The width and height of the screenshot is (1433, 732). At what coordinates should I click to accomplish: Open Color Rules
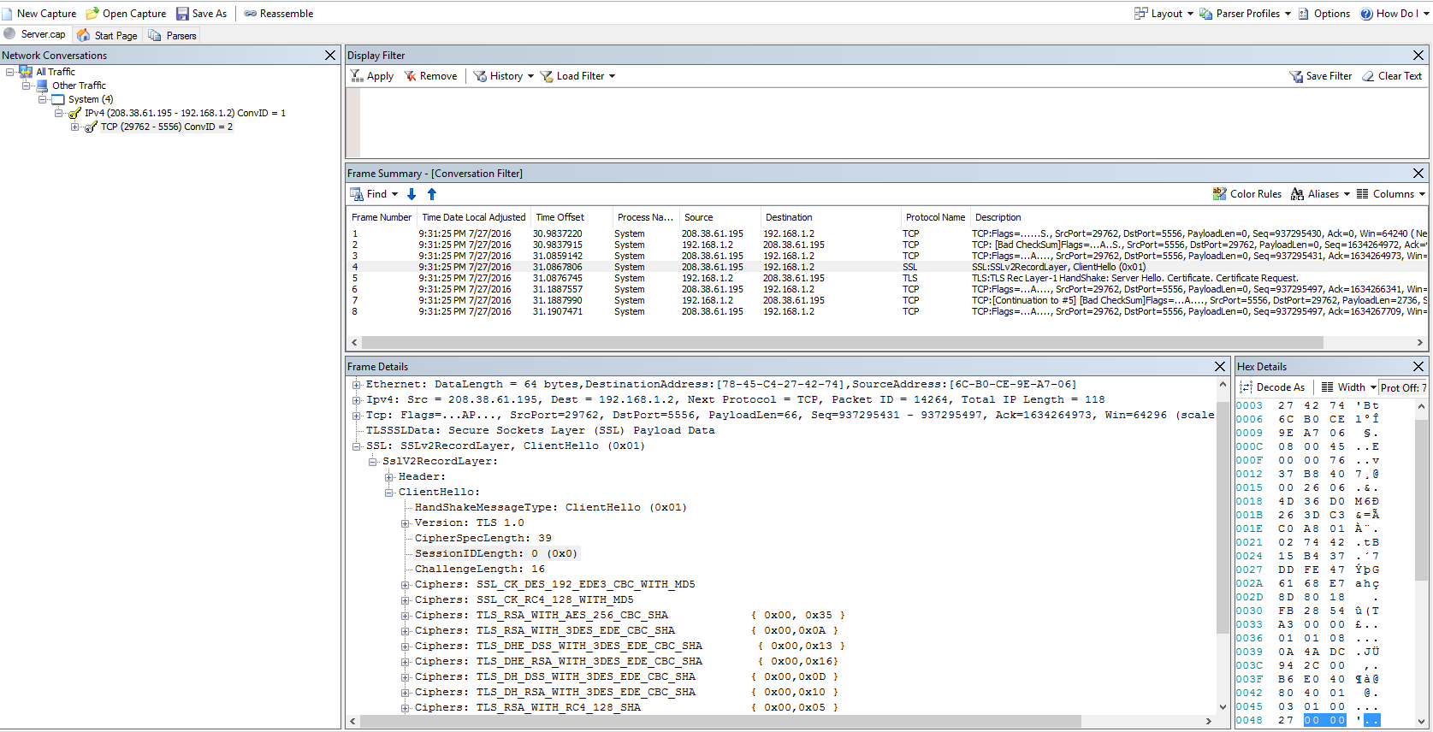tap(1247, 194)
